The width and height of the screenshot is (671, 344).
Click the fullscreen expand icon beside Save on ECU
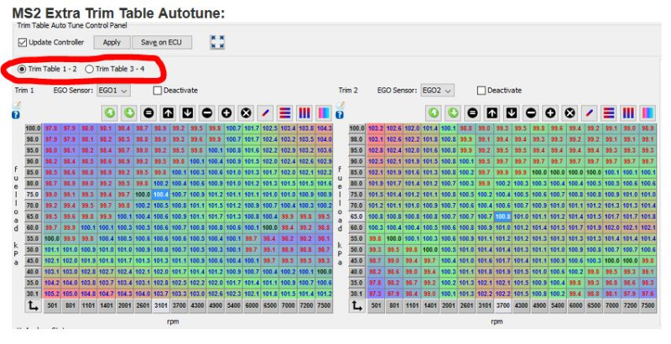click(x=217, y=42)
